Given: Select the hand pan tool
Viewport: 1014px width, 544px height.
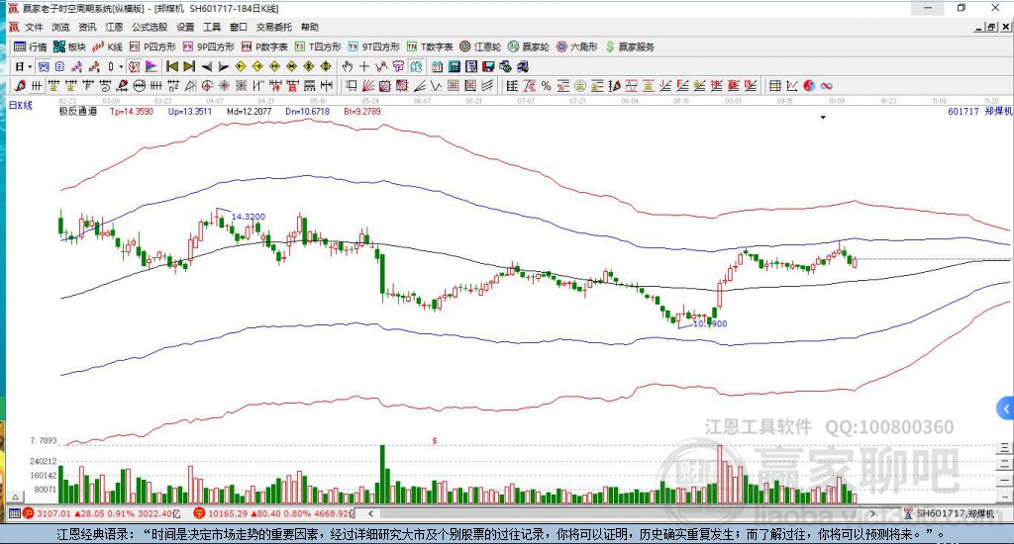Looking at the screenshot, I should point(348,66).
